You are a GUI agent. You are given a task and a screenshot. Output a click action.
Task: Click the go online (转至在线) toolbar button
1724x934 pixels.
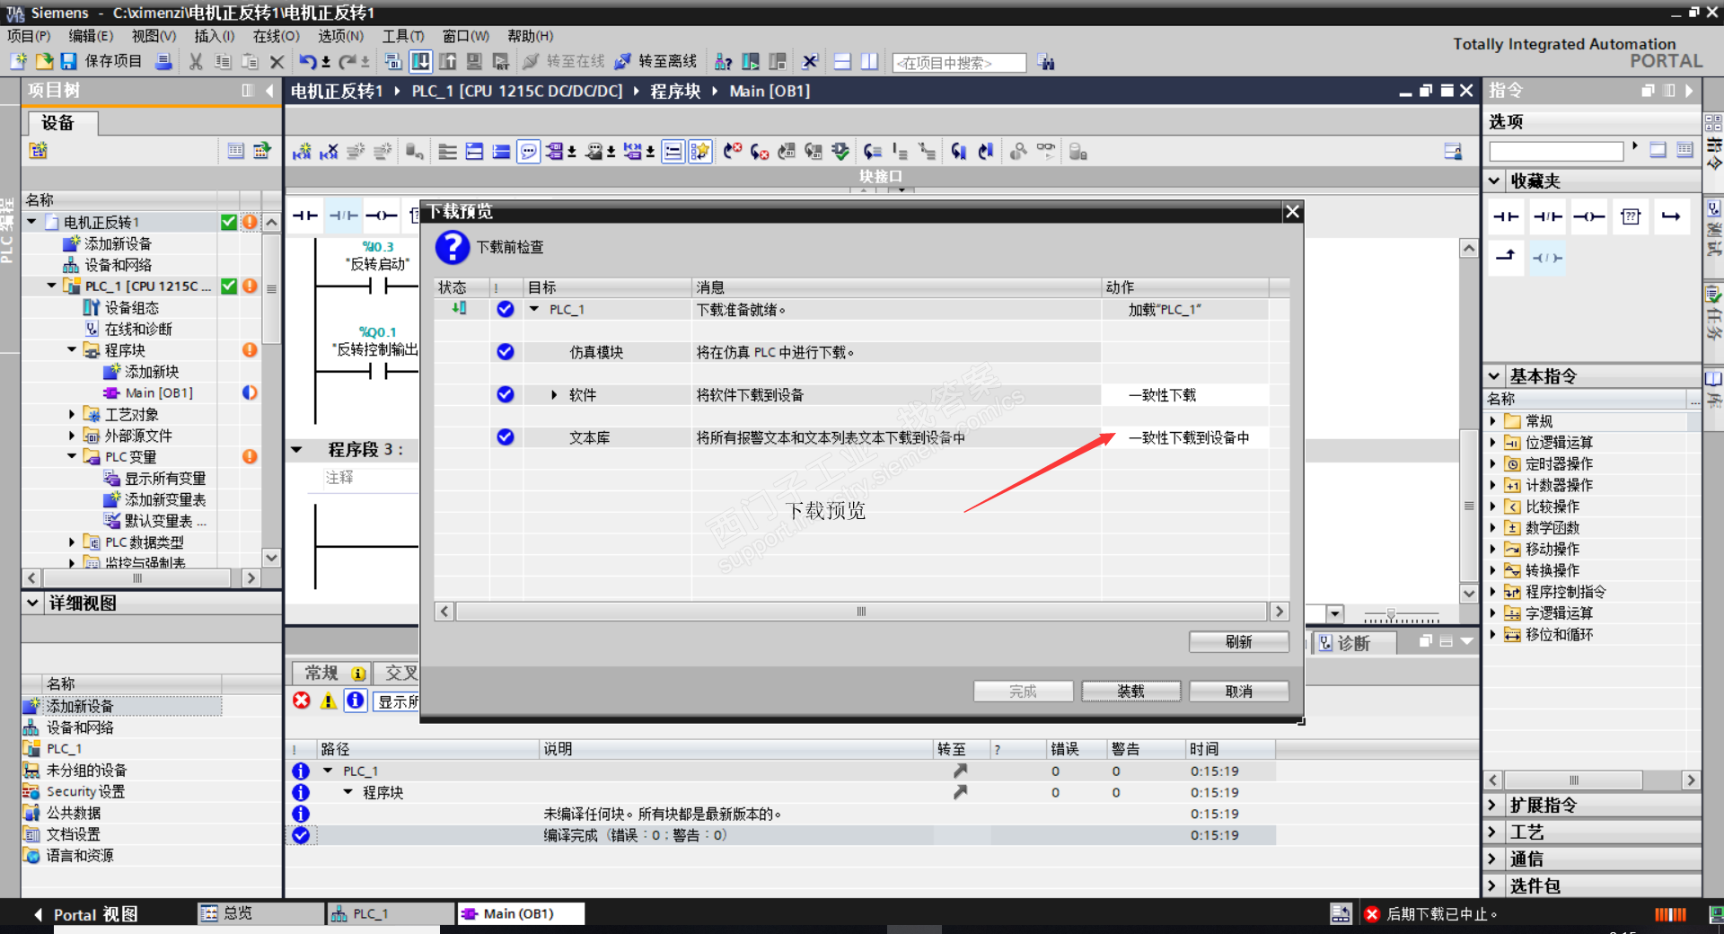pos(565,61)
